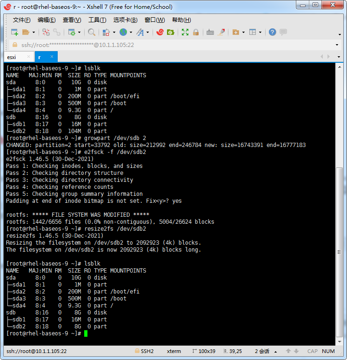Open the 帮助(H) menu
This screenshot has height=360, width=347.
tap(181, 20)
